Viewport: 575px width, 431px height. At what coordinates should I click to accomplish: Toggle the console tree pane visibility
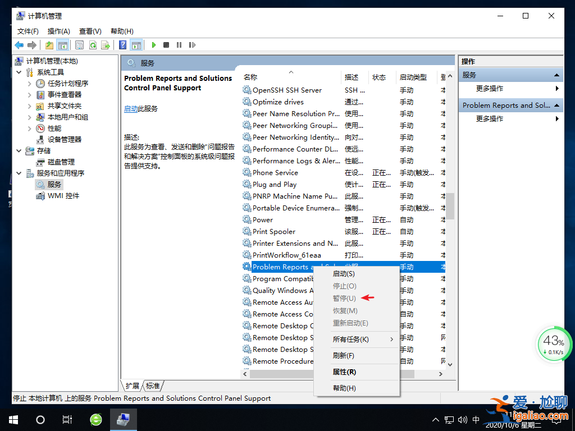[x=63, y=45]
